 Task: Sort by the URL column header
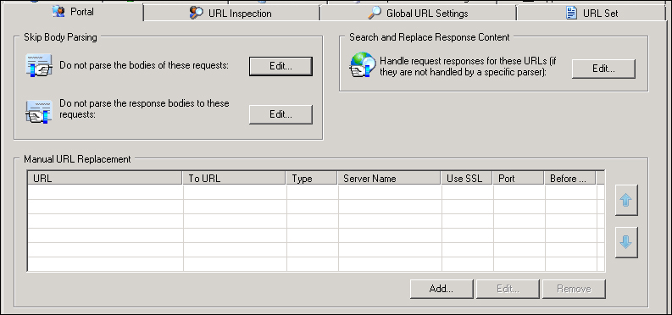coord(105,178)
